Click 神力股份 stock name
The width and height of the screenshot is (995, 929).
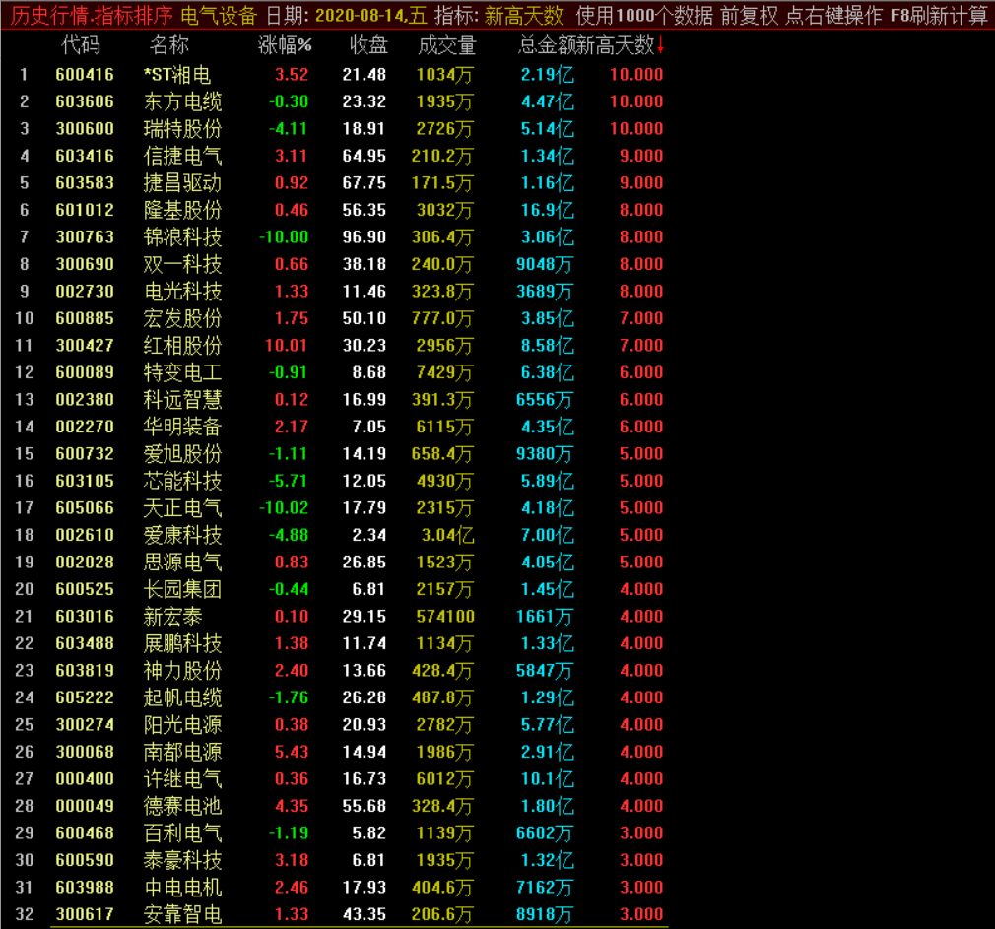[x=183, y=671]
